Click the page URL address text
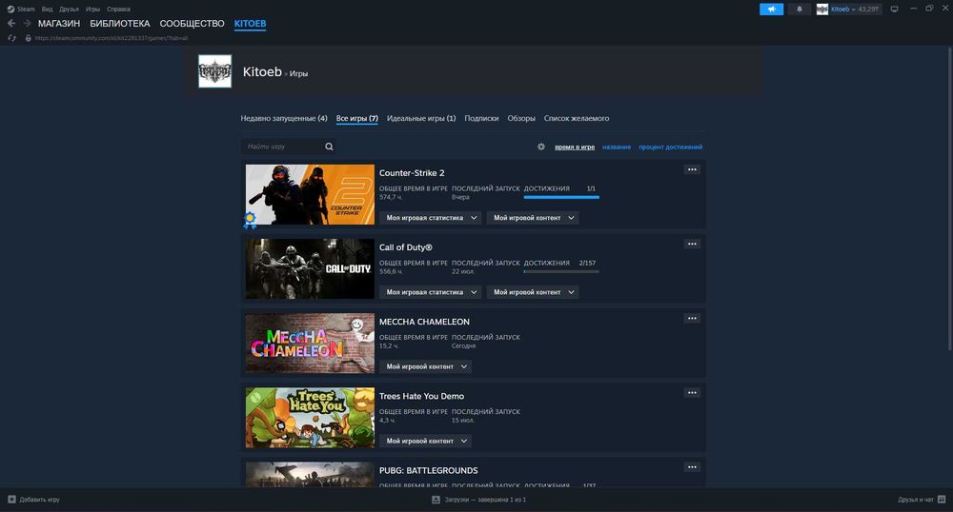 click(112, 38)
